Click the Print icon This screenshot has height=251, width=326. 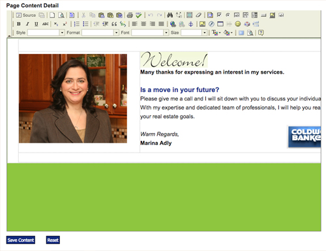pyautogui.click(x=130, y=15)
